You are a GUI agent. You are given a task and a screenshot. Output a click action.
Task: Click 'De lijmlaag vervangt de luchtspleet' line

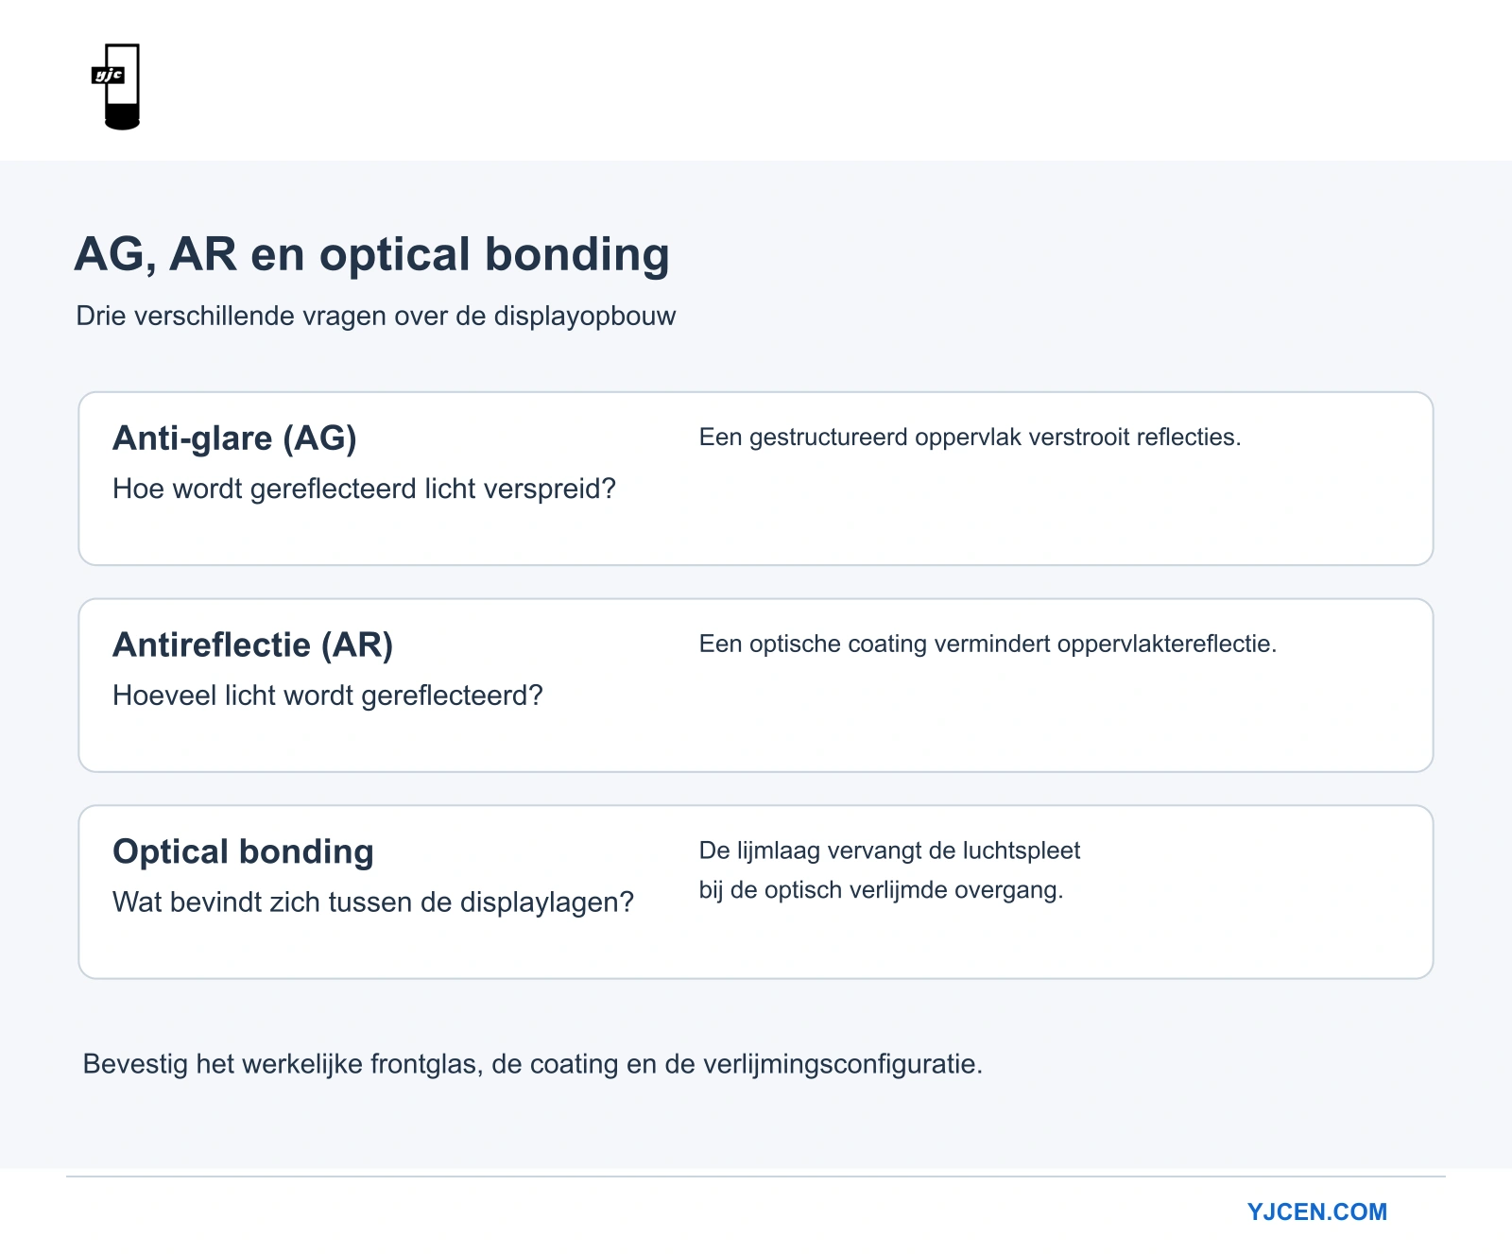coord(889,850)
